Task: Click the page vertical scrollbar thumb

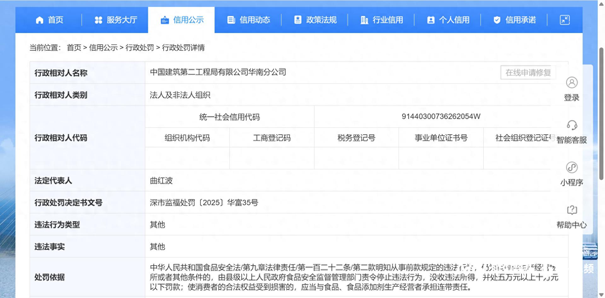Action: click(x=601, y=114)
